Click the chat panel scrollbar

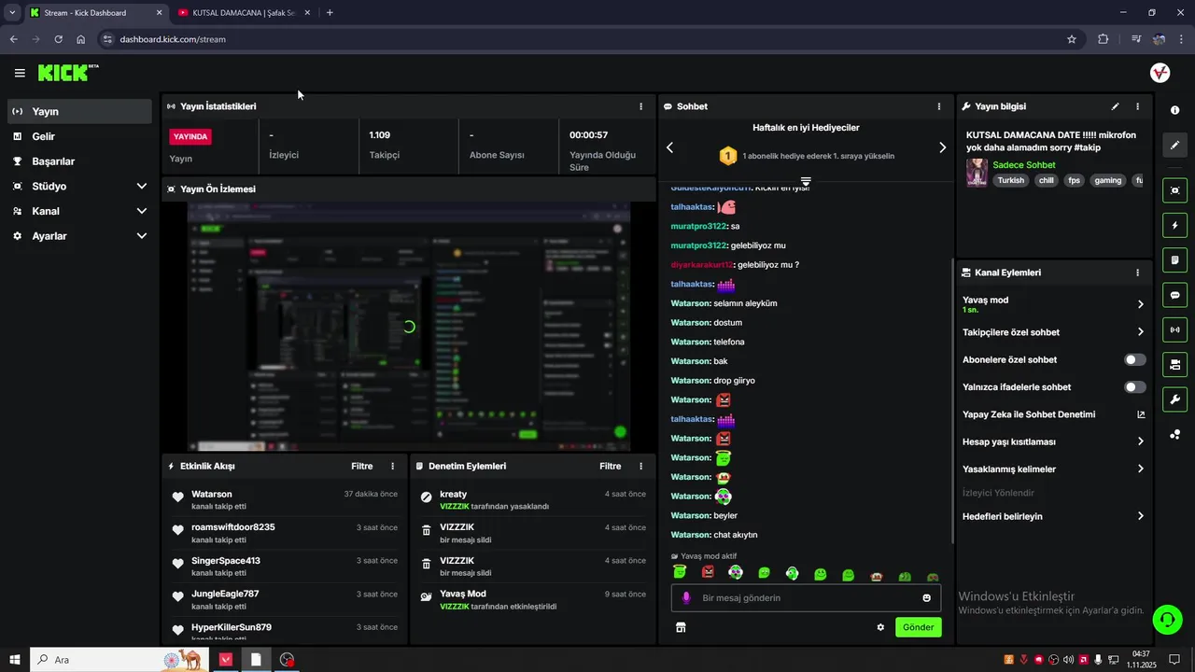951,401
